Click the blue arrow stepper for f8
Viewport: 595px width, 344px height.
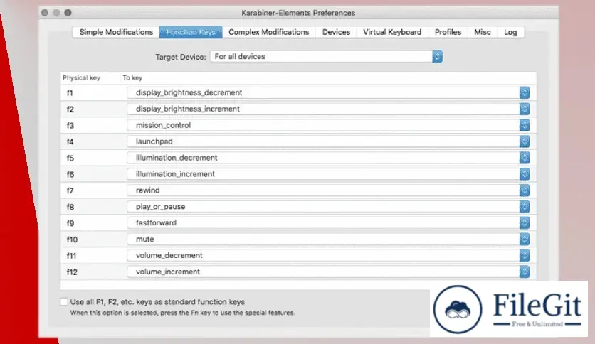click(x=525, y=207)
